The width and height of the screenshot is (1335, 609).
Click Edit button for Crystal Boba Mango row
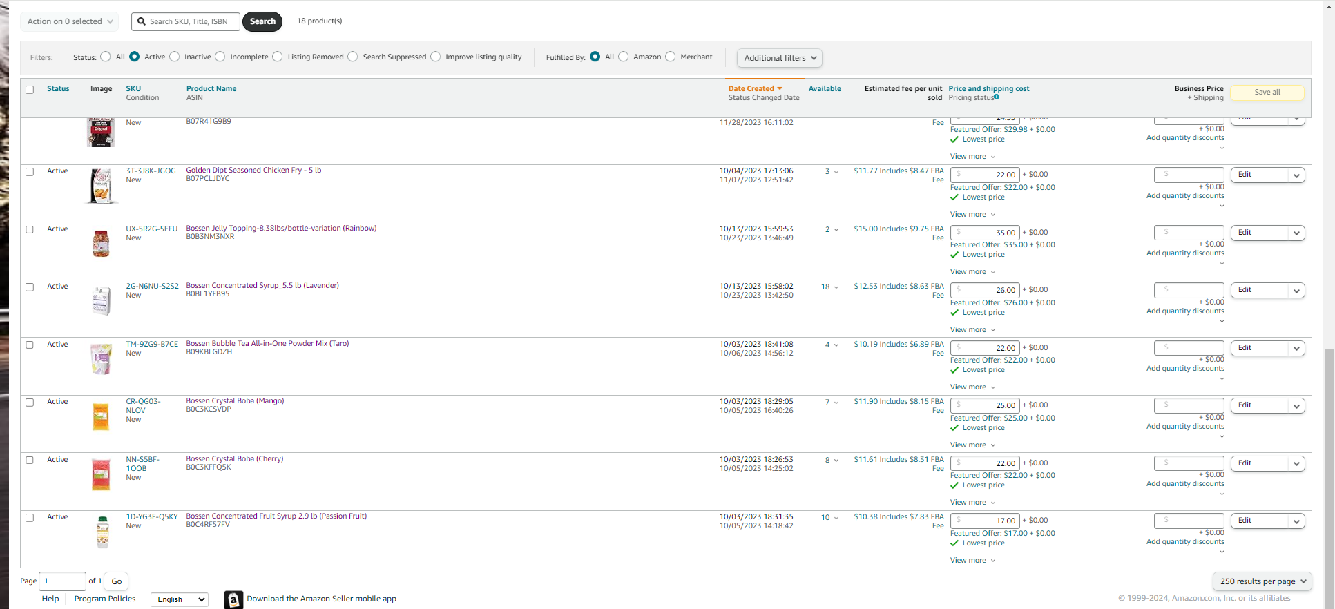(x=1258, y=406)
